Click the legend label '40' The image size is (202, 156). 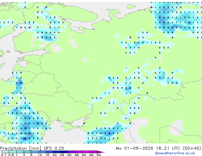pyautogui.click(x=84, y=155)
